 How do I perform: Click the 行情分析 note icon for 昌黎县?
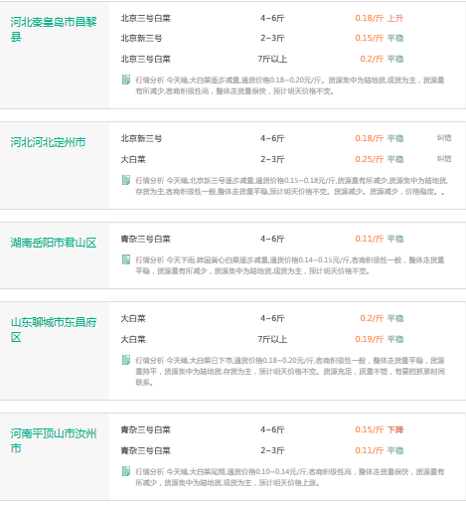(x=126, y=80)
